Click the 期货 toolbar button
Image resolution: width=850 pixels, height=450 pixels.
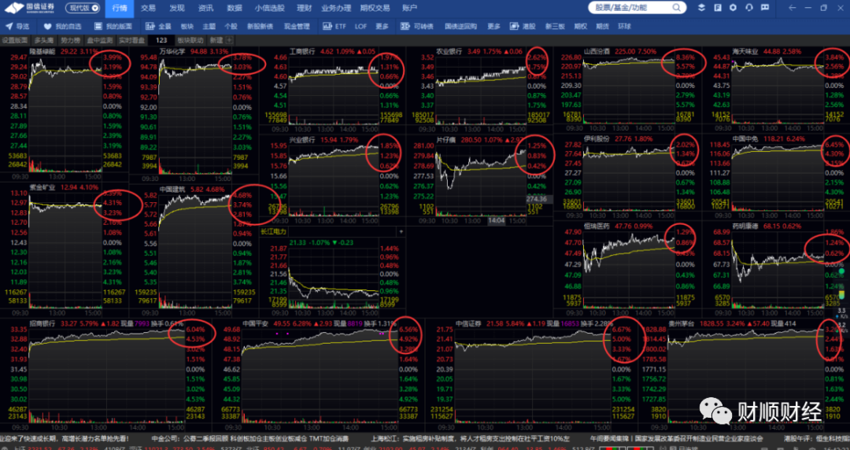pyautogui.click(x=602, y=26)
